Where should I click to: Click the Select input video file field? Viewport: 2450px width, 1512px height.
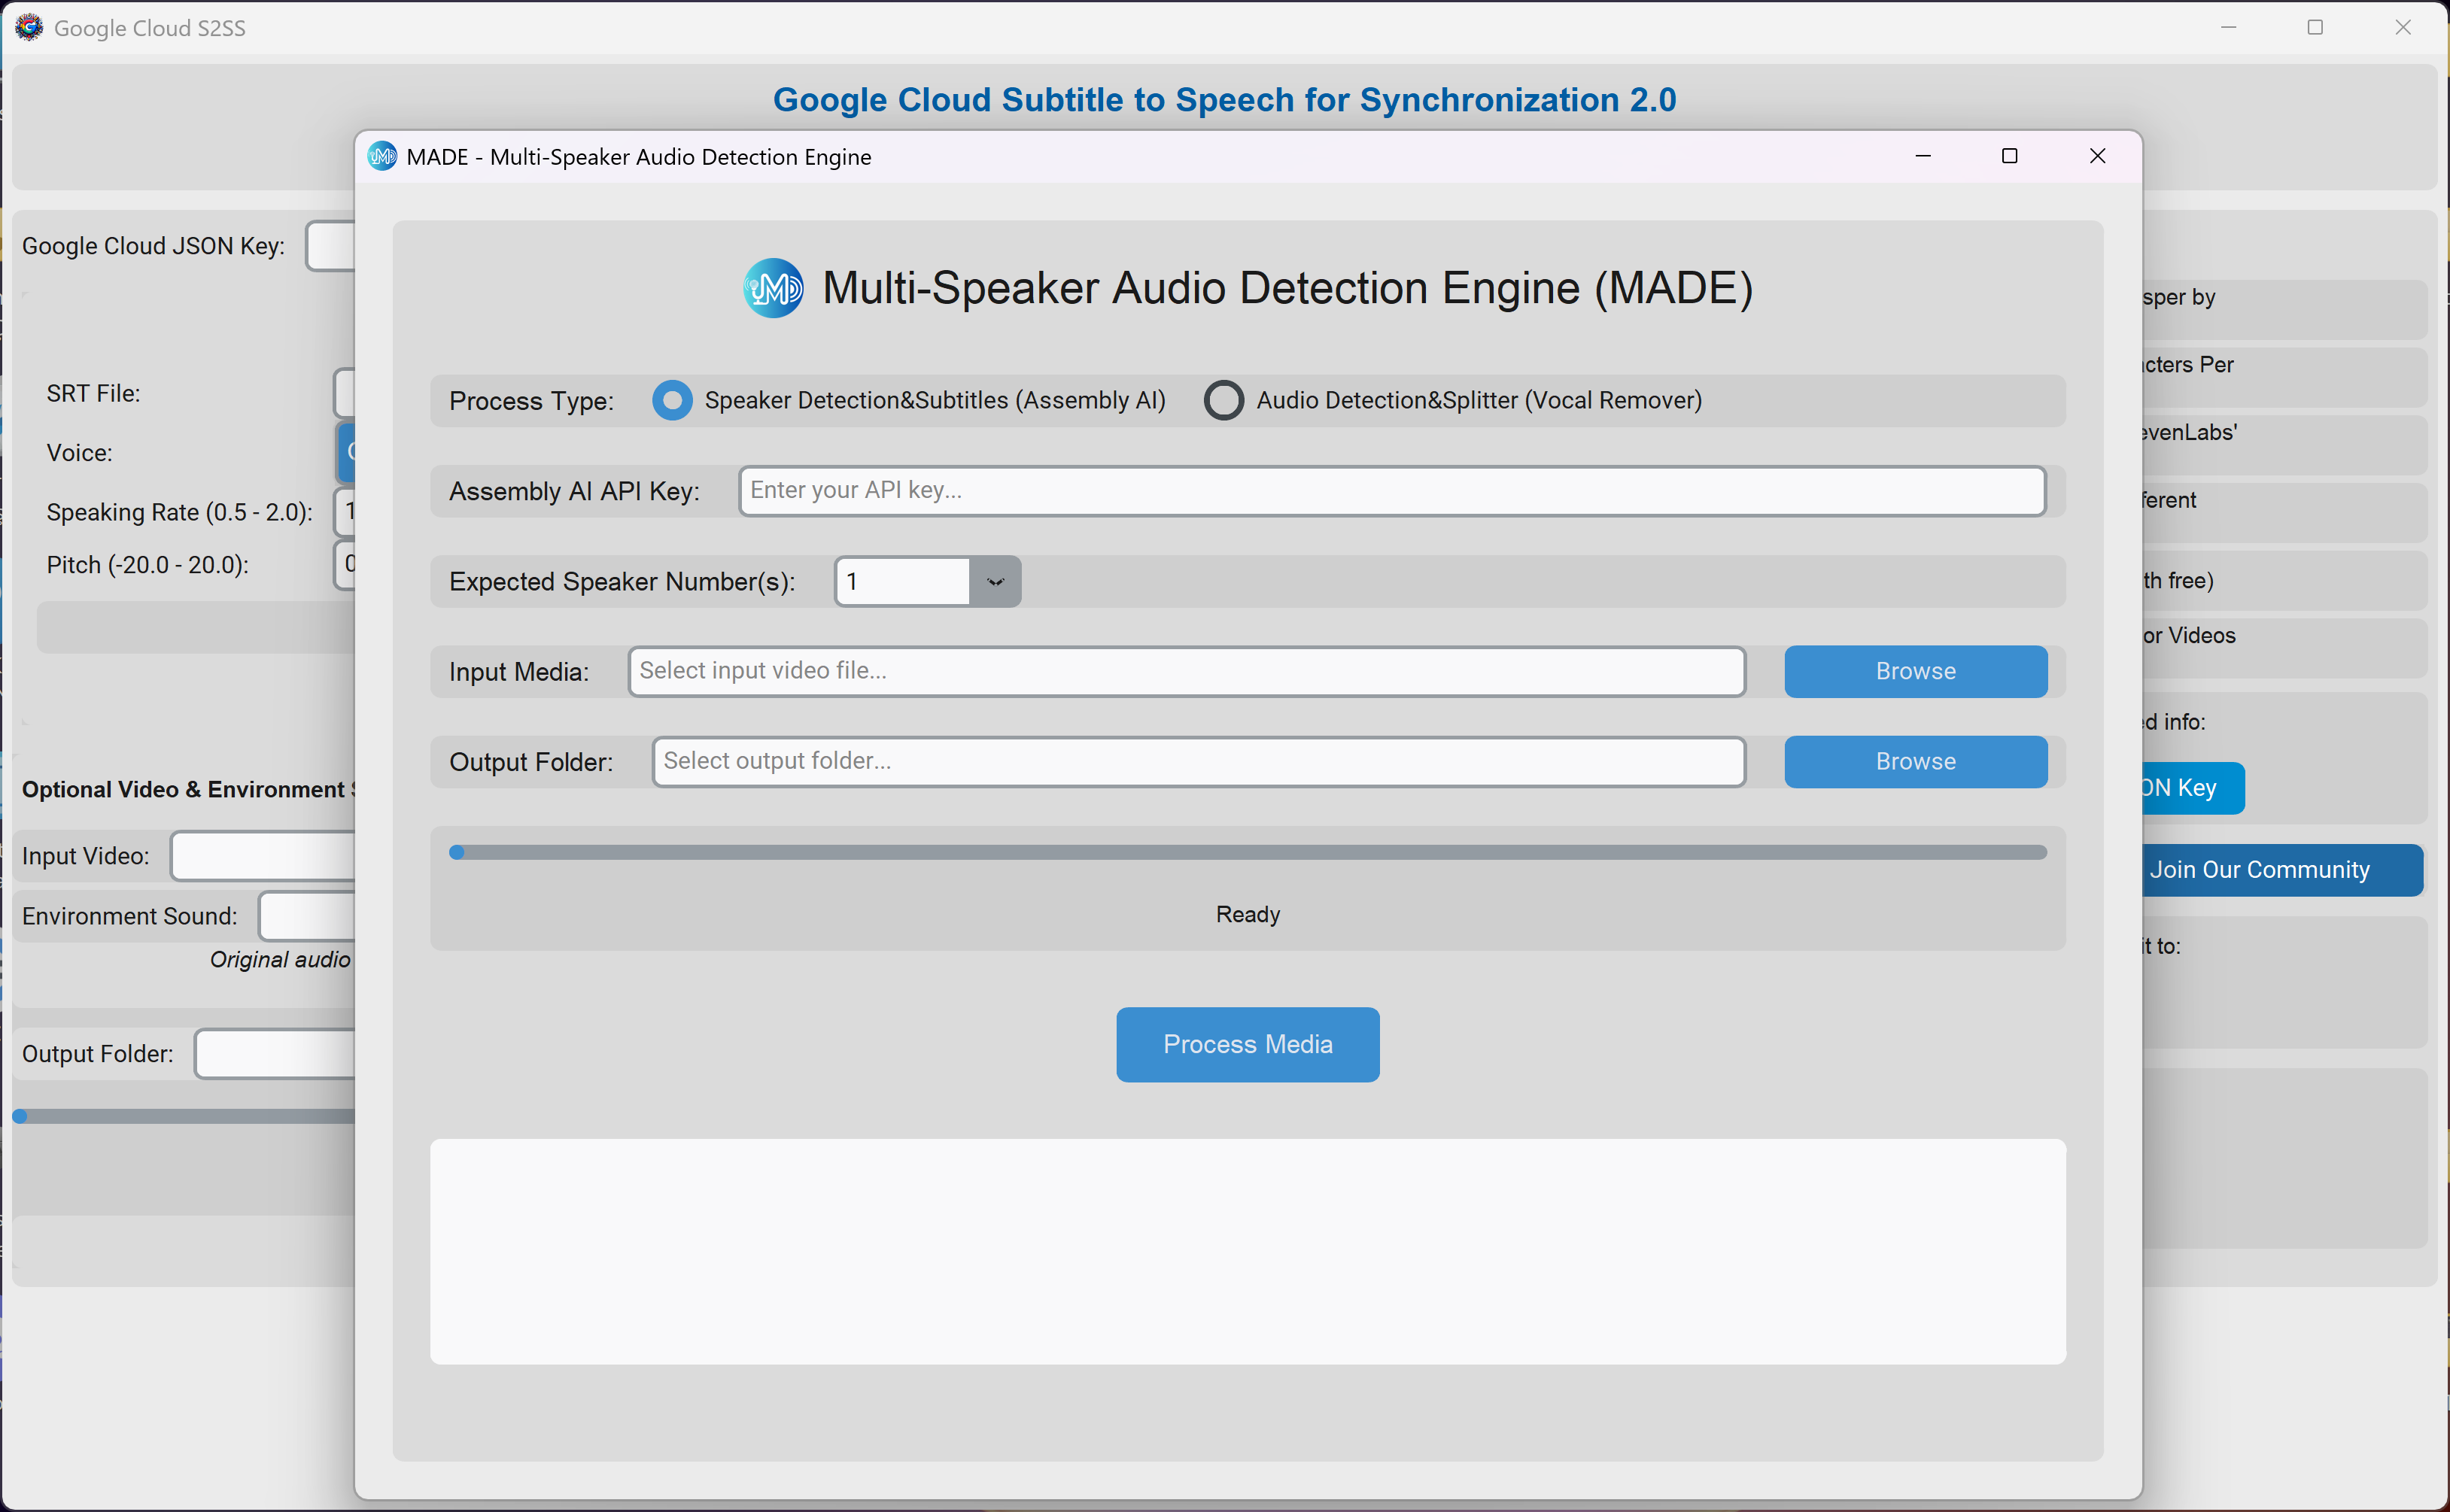coord(1186,671)
